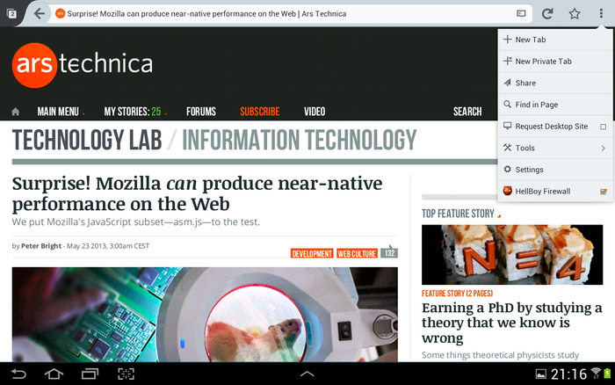Go to Forums
Screen dimensions: 615x385
point(201,112)
